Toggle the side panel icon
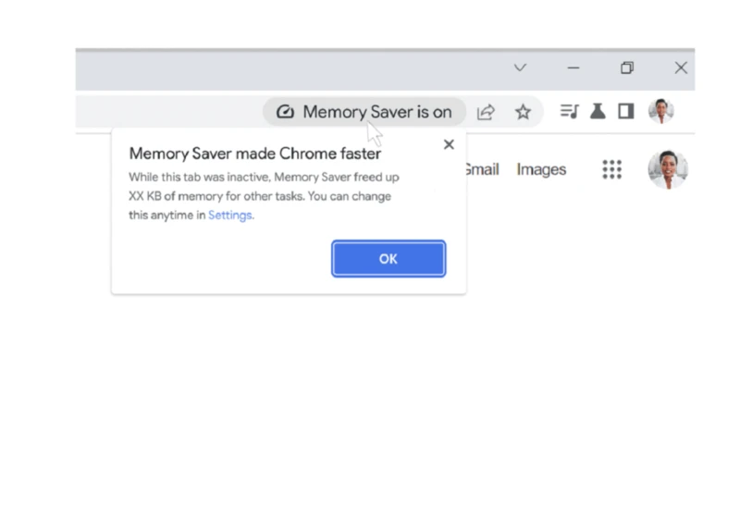The image size is (740, 518). click(x=626, y=111)
